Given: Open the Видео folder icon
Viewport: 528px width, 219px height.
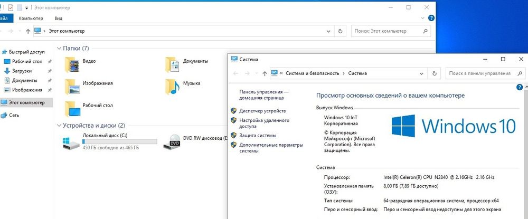Looking at the screenshot, I should click(72, 64).
